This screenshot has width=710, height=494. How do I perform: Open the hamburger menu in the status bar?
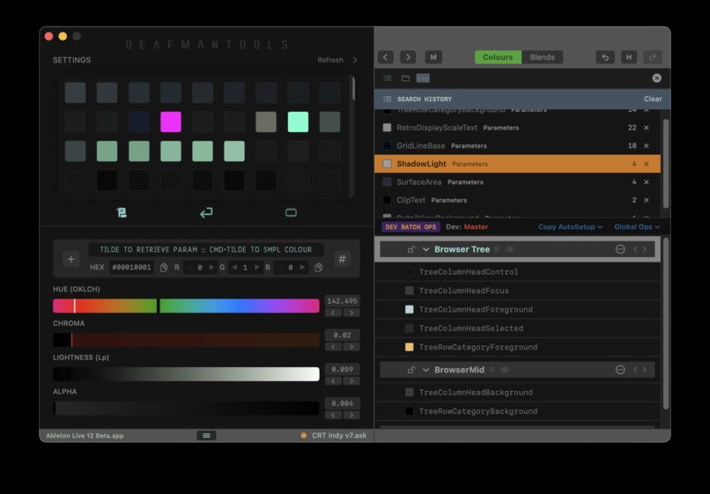click(x=206, y=436)
